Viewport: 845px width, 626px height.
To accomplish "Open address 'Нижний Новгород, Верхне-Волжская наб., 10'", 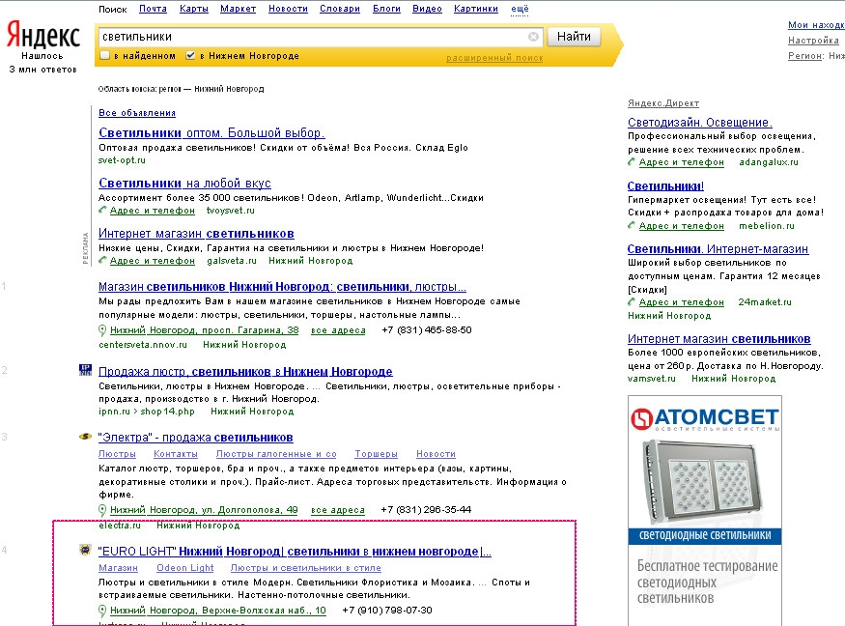I will [x=218, y=611].
